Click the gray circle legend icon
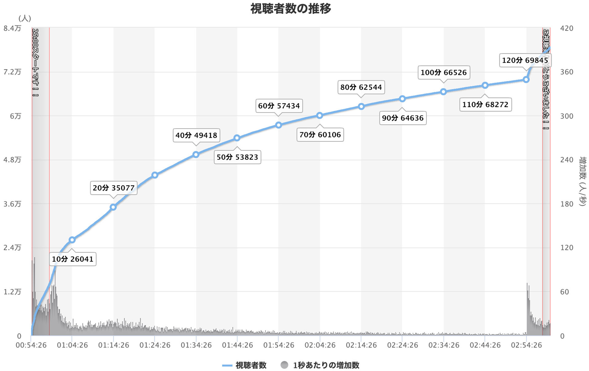 click(284, 365)
